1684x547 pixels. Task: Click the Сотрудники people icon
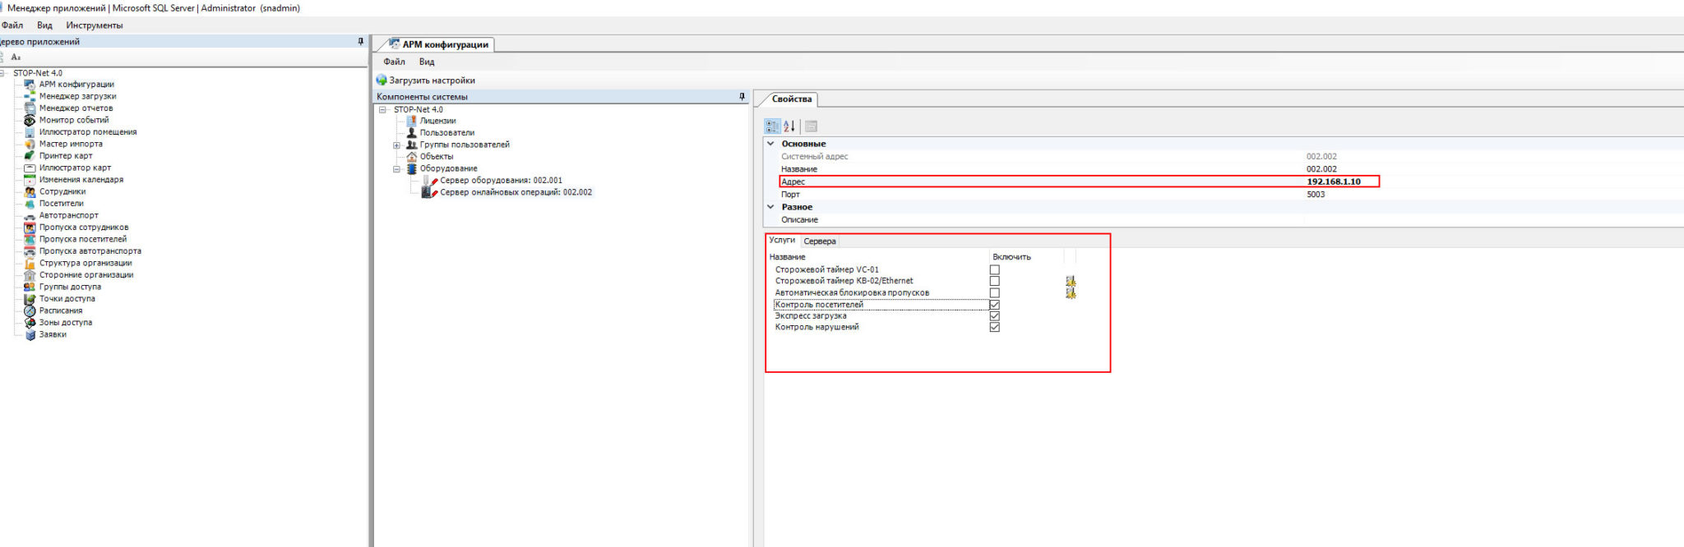point(30,191)
